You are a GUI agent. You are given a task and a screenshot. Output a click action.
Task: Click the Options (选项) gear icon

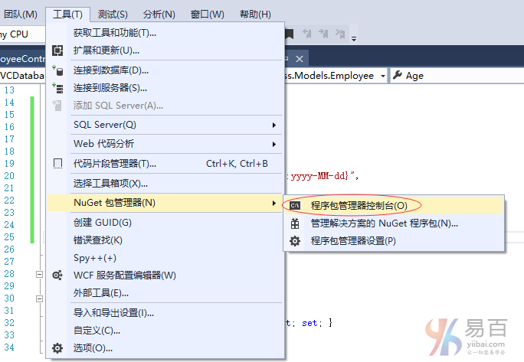57,348
